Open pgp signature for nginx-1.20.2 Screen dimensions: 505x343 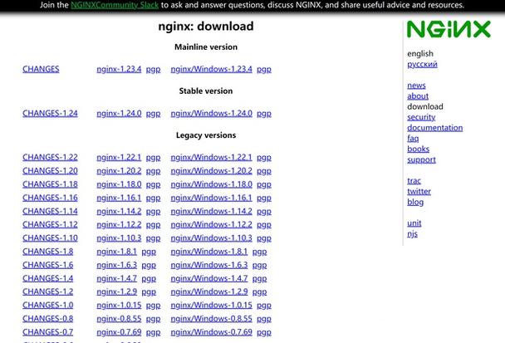[153, 171]
